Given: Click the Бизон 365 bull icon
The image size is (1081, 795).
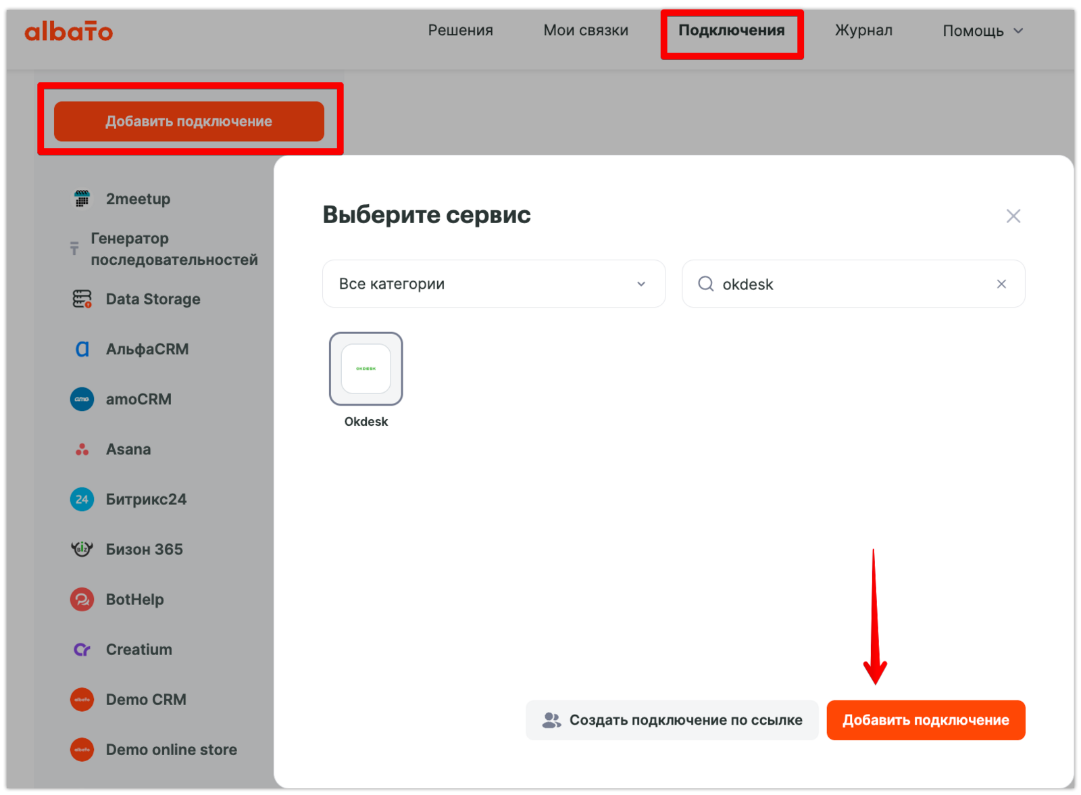Looking at the screenshot, I should [82, 549].
